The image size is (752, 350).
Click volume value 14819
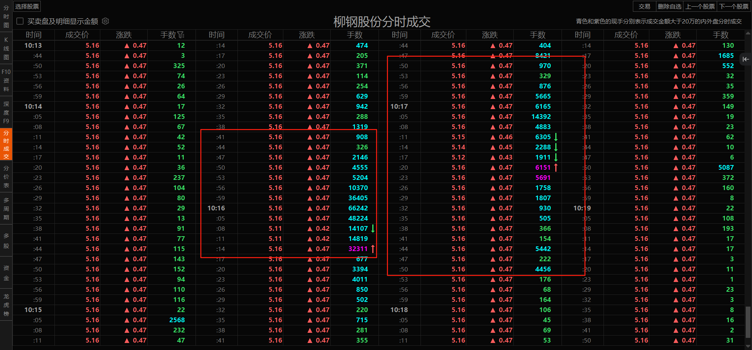[358, 239]
